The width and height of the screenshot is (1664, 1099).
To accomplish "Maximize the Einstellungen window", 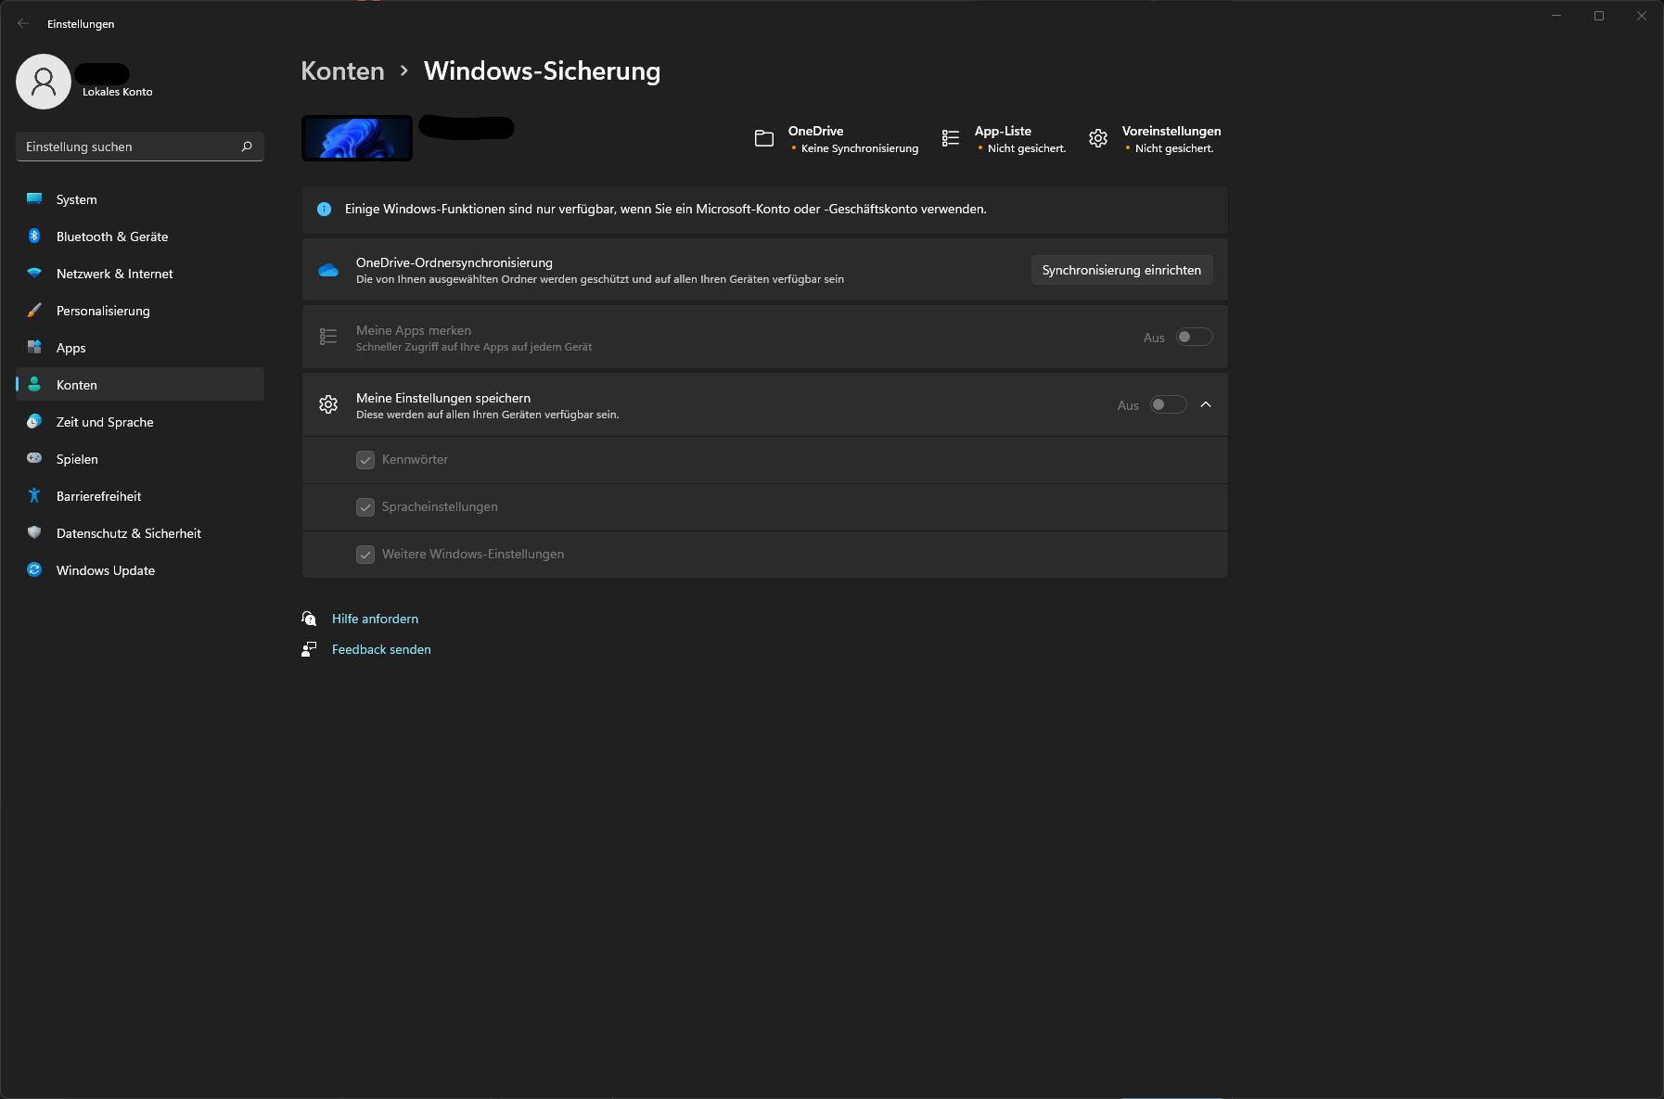I will 1599,16.
